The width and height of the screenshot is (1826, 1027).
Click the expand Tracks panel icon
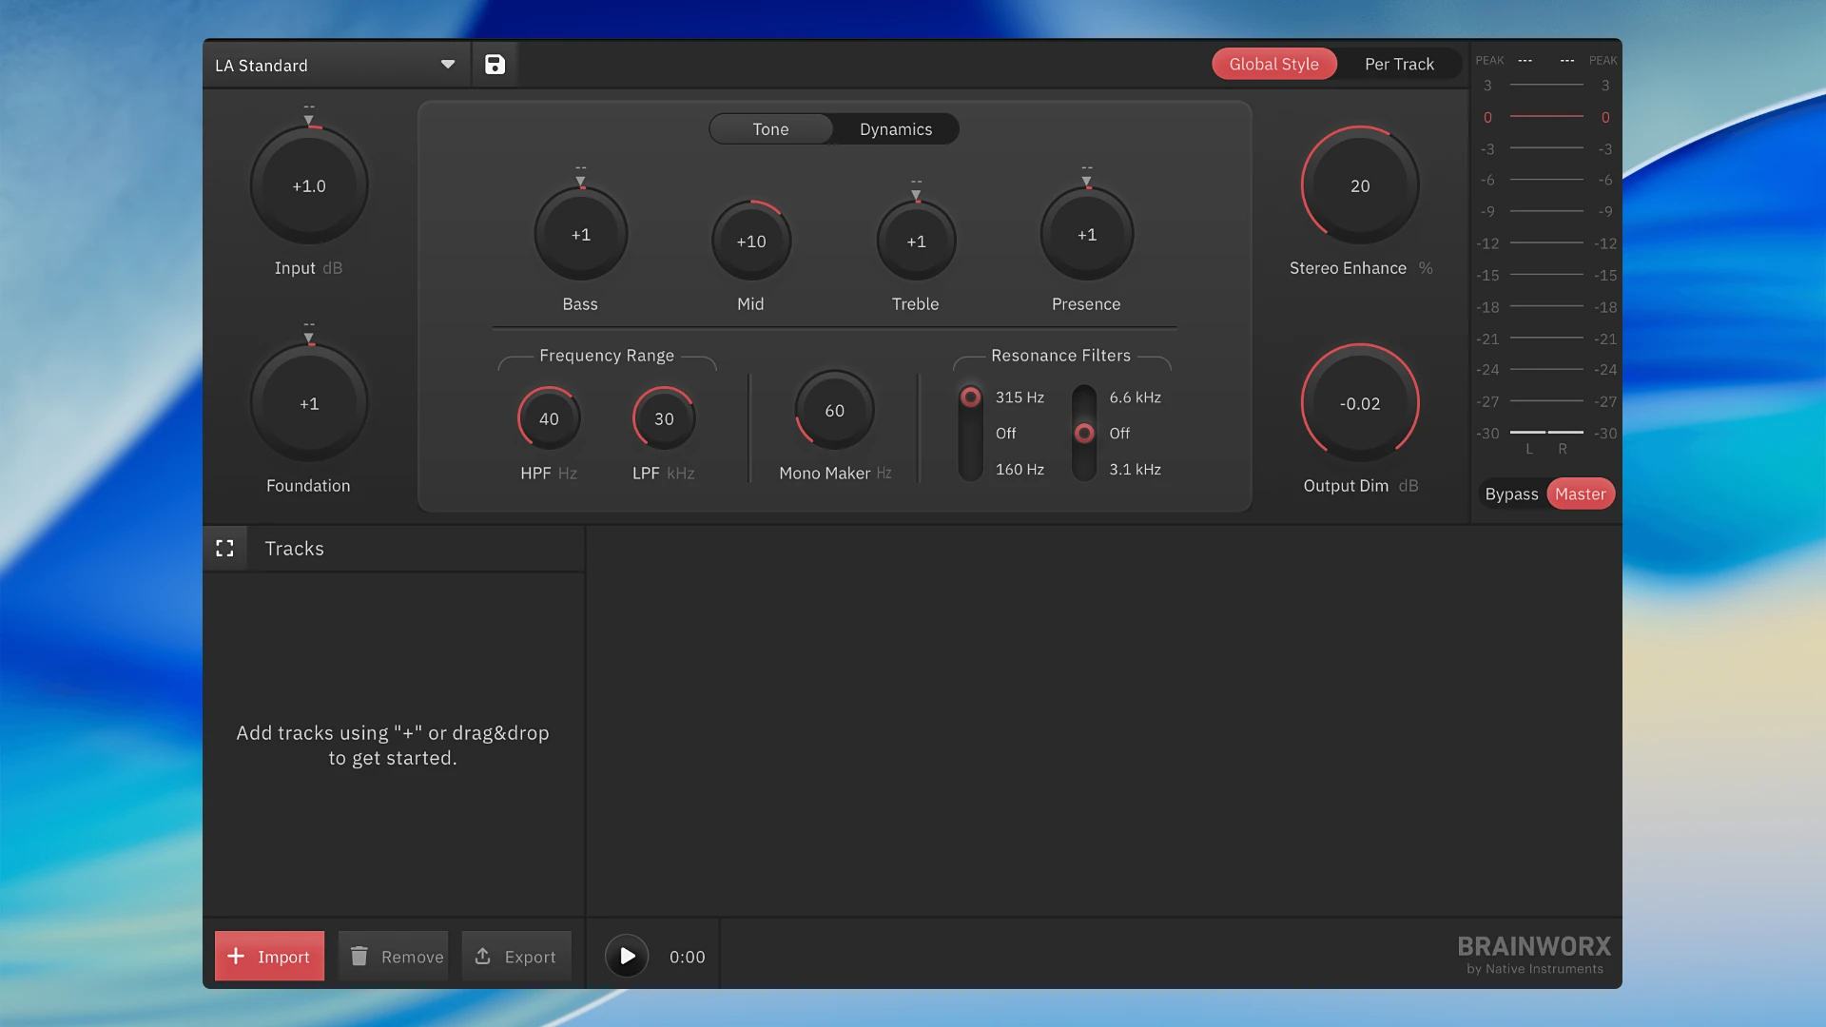224,549
